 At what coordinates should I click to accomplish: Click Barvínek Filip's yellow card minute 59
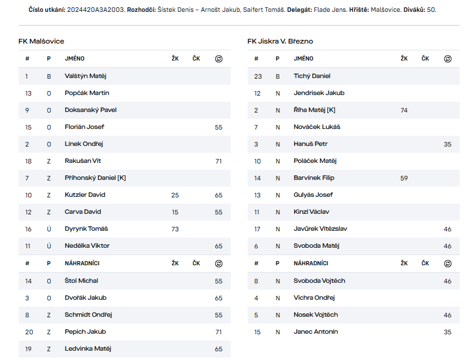[404, 178]
